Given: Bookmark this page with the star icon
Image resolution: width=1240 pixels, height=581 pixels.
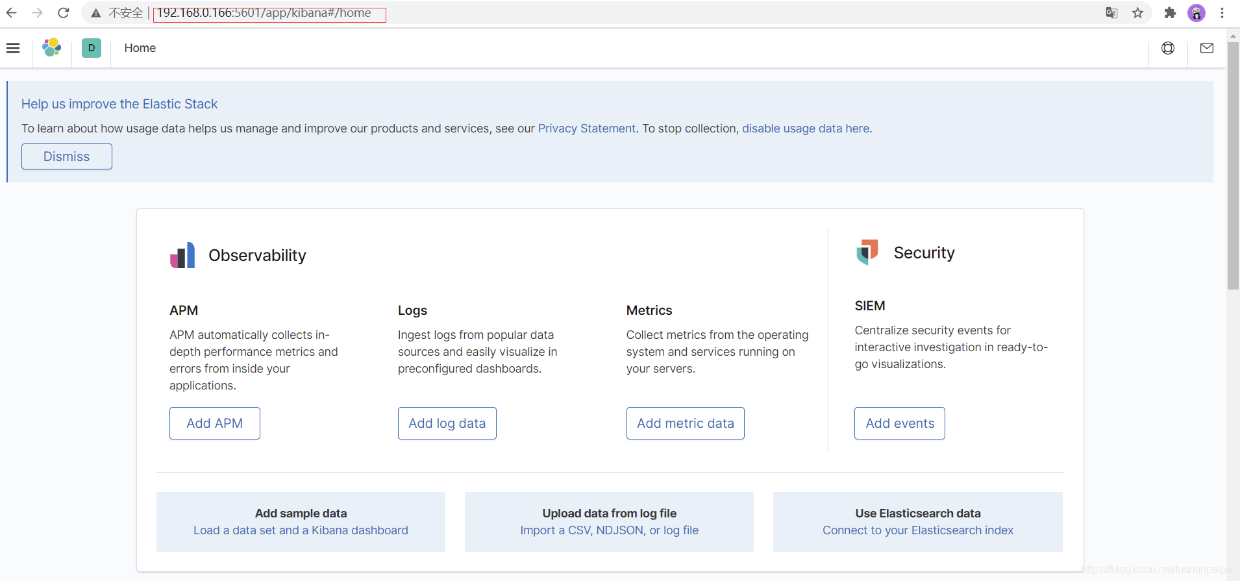Looking at the screenshot, I should pos(1137,13).
